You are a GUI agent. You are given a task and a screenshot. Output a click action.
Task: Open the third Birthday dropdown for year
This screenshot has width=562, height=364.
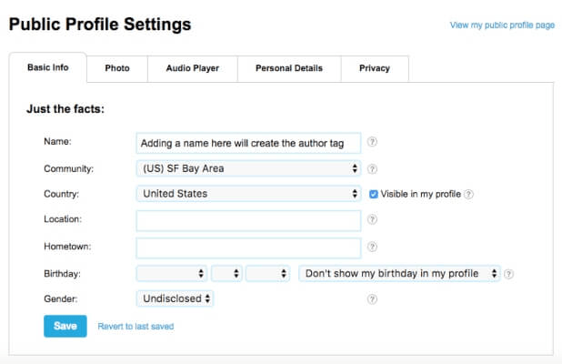(x=267, y=274)
